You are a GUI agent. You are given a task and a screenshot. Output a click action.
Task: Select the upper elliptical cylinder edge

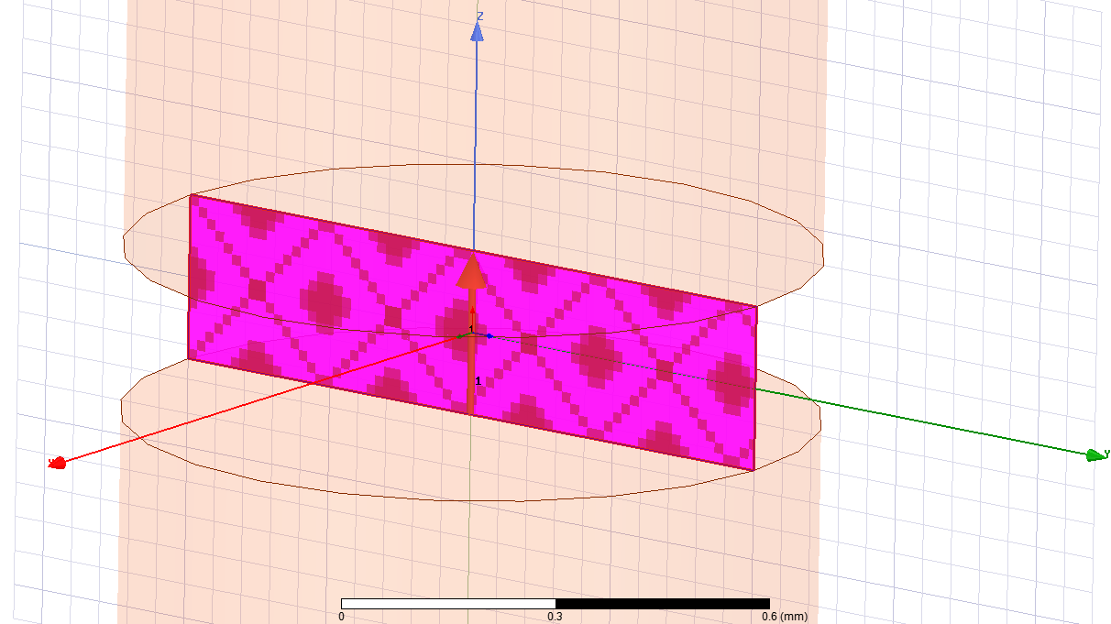click(x=474, y=249)
